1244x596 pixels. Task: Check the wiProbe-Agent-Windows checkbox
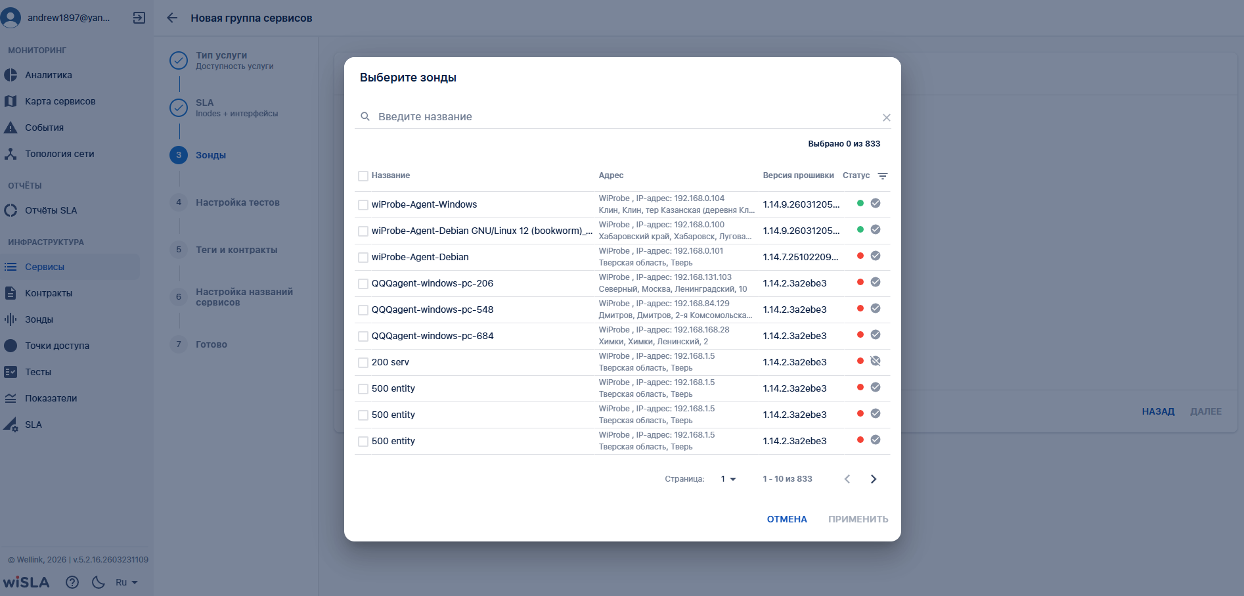point(363,205)
